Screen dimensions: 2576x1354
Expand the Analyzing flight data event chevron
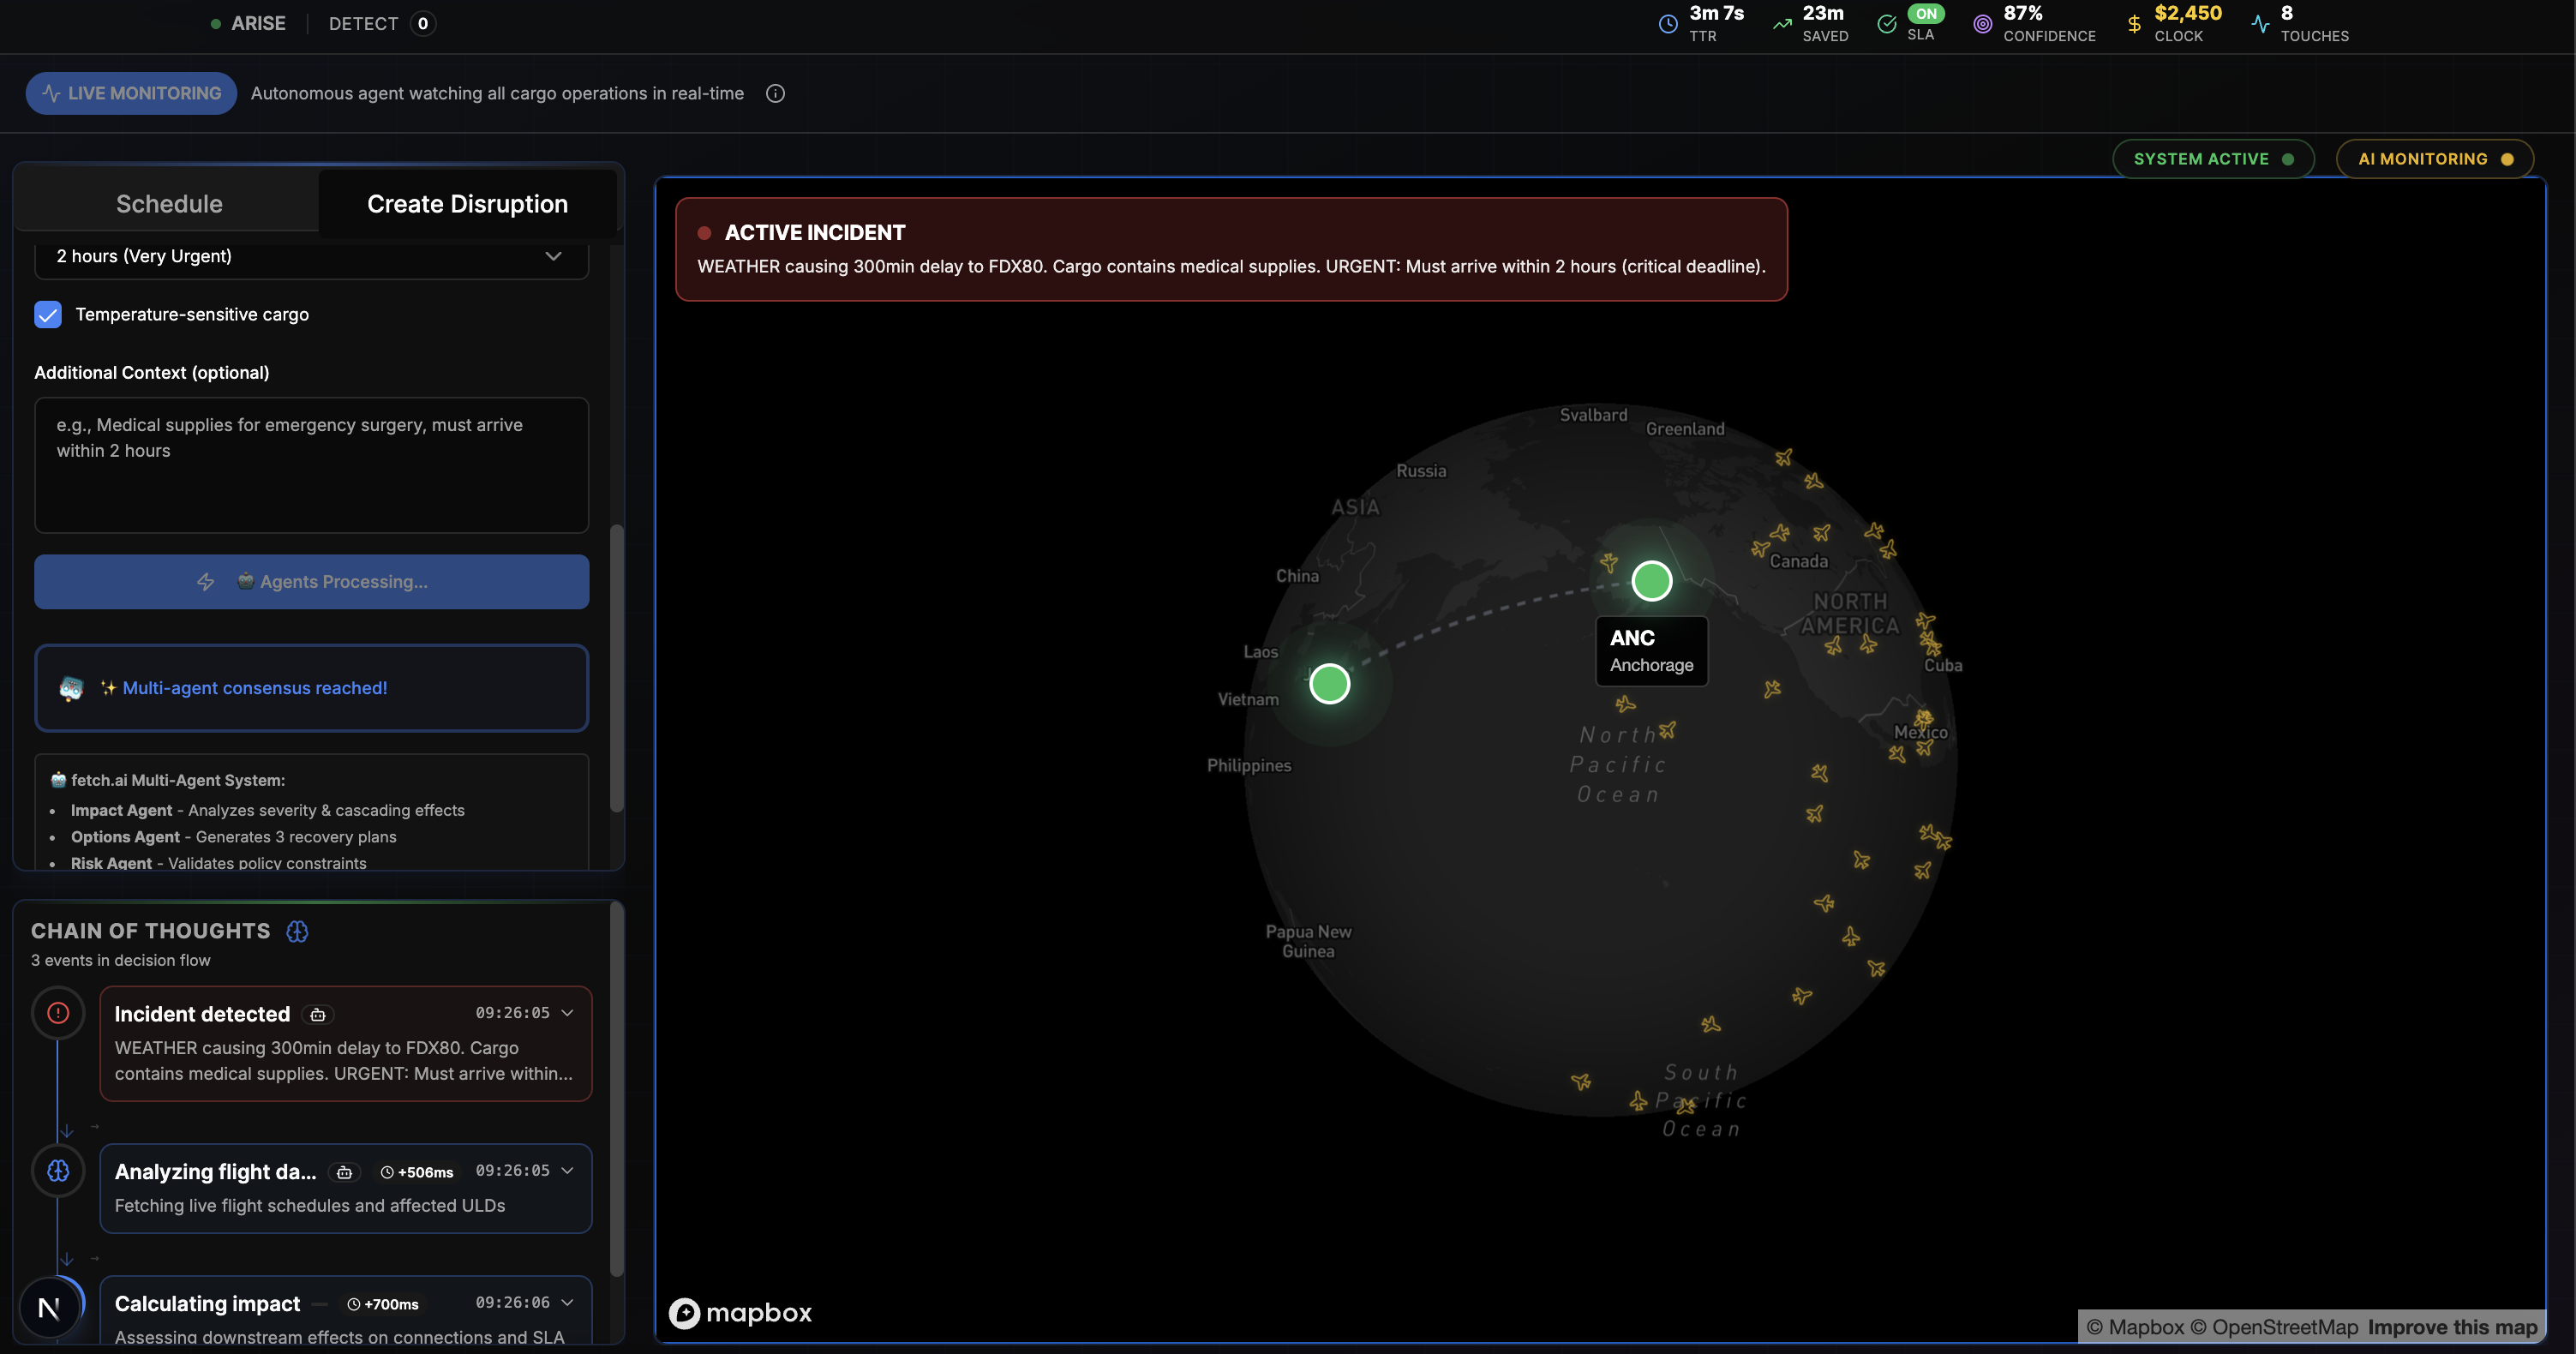pos(567,1171)
